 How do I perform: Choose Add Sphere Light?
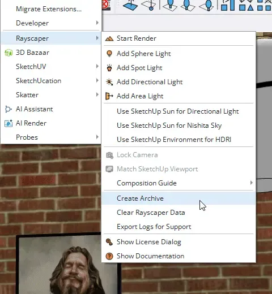tap(178, 54)
